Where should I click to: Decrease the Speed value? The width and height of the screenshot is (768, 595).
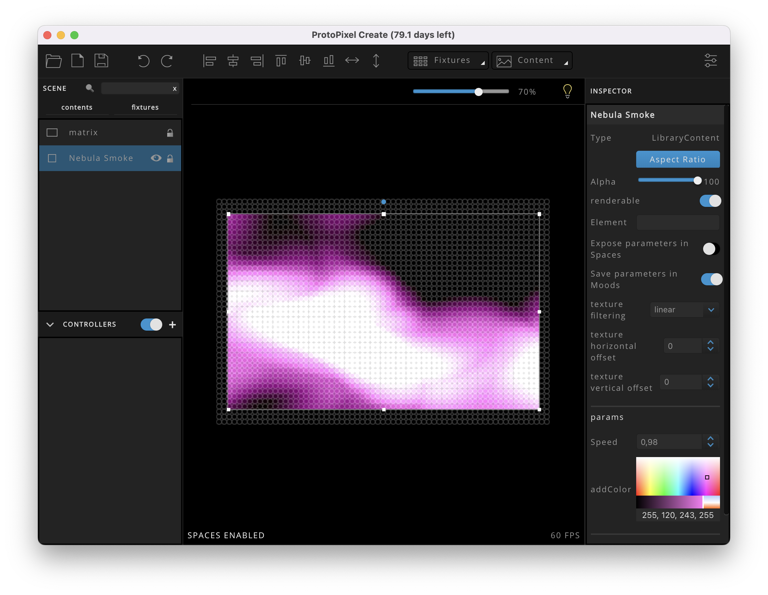[x=710, y=446]
